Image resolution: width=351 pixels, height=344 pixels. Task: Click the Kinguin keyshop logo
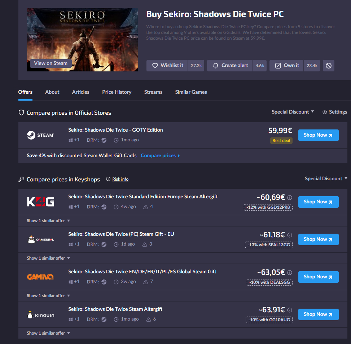40,315
